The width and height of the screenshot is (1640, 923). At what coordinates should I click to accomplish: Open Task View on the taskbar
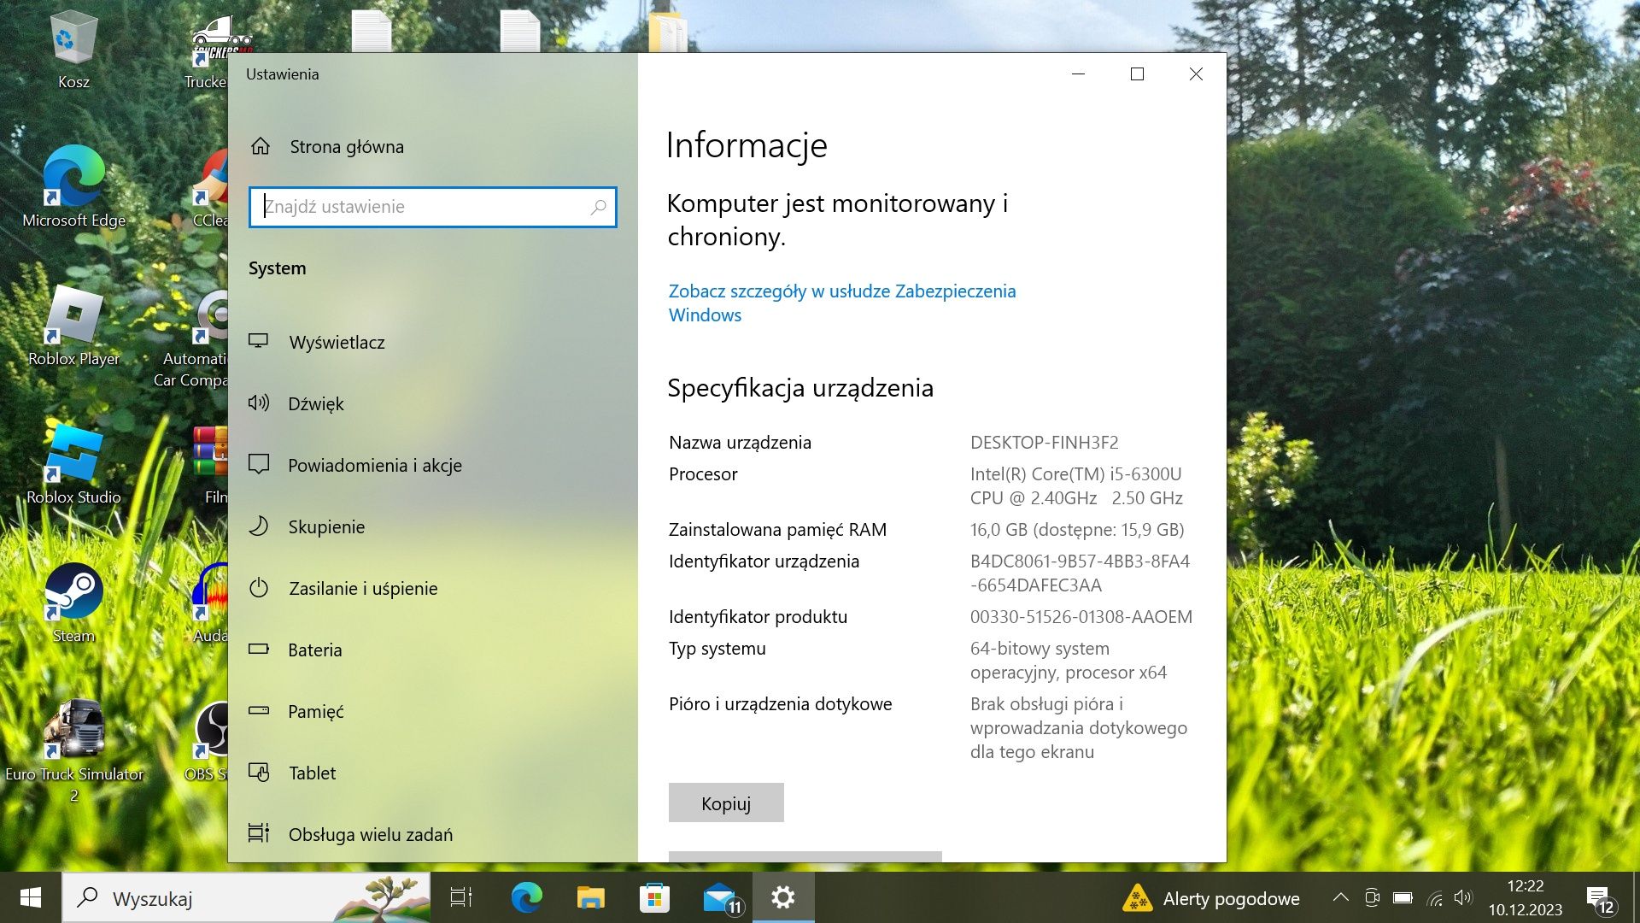pos(461,897)
